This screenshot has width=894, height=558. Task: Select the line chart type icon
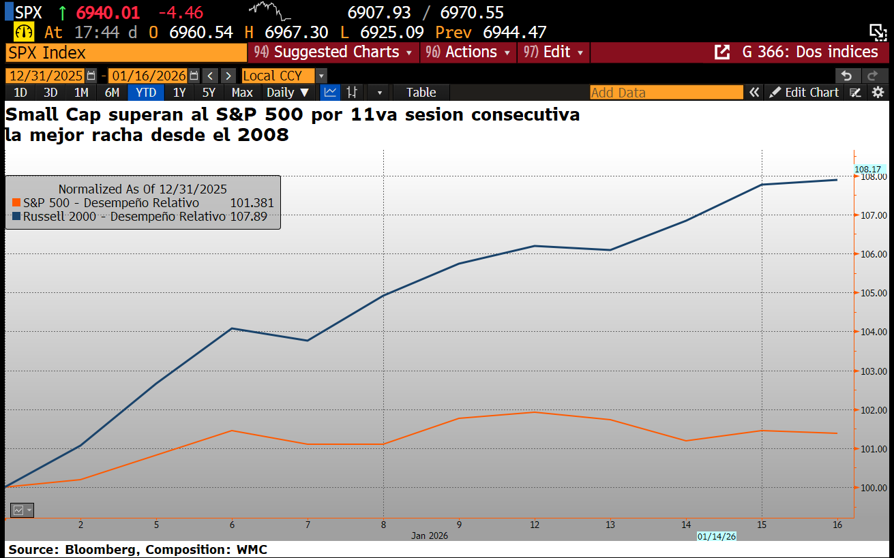[x=330, y=92]
